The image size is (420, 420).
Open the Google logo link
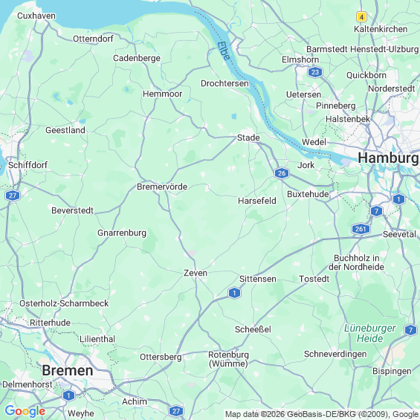(x=25, y=411)
